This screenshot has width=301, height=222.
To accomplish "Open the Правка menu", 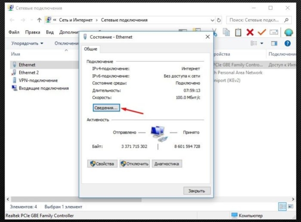I will tap(33, 32).
